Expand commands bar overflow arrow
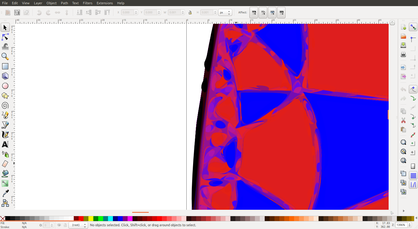The width and height of the screenshot is (418, 229). point(404,211)
